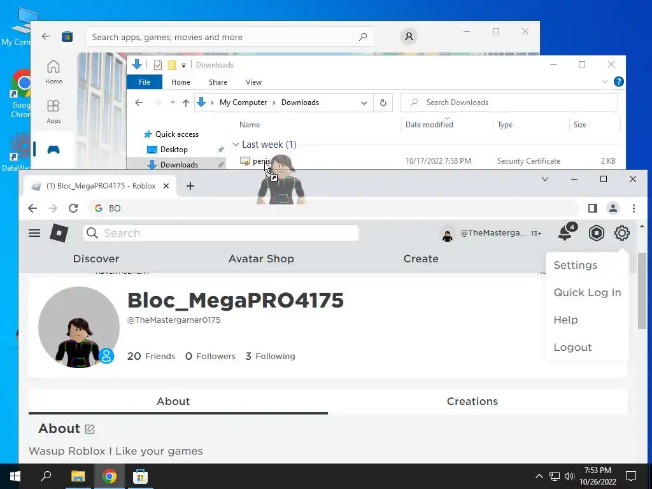Open the Robux balance icon

tap(596, 233)
